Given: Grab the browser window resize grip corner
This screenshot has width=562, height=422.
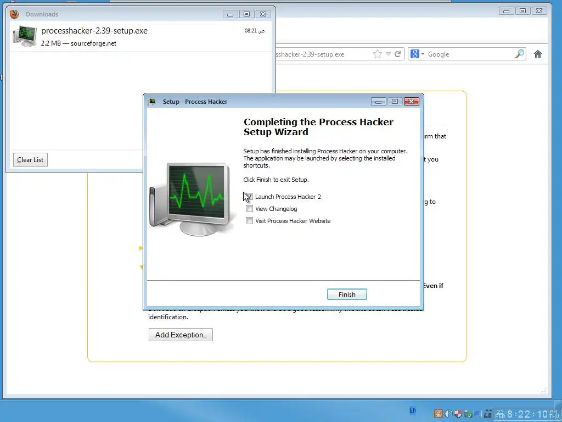Looking at the screenshot, I should pos(543,391).
